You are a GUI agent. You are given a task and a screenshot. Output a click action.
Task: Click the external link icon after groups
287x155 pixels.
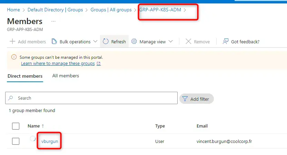99,64
